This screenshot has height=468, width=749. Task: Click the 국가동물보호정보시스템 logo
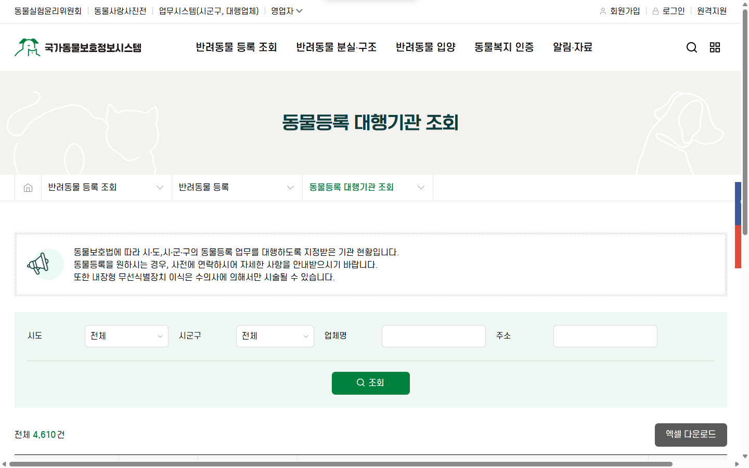78,47
